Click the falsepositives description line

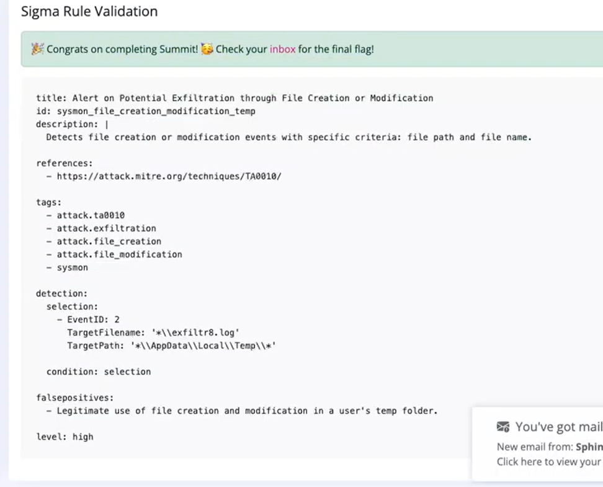tap(247, 411)
